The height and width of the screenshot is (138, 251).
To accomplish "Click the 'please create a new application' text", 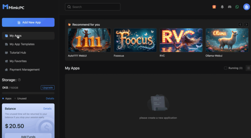I will point(158,118).
